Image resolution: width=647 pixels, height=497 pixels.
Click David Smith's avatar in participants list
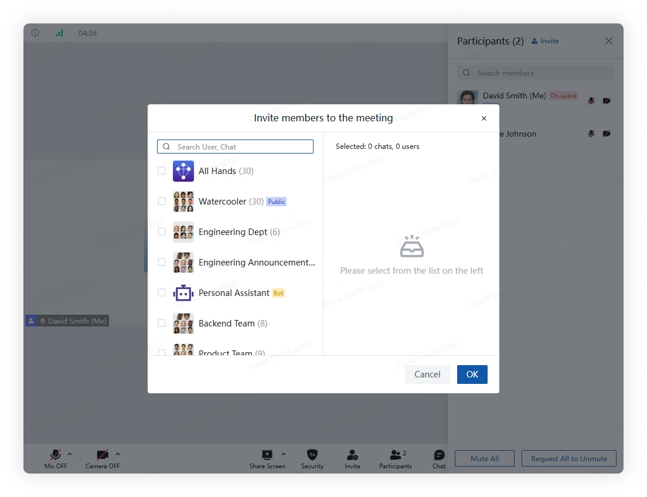coord(468,97)
